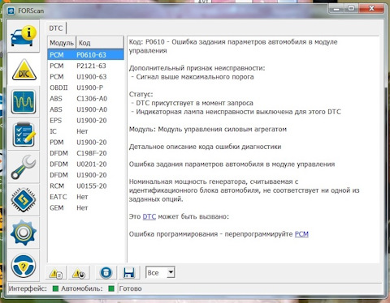Viewport: 390px width, 303px height.
Task: Sort by the 'Модуль' column header
Action: (62, 43)
